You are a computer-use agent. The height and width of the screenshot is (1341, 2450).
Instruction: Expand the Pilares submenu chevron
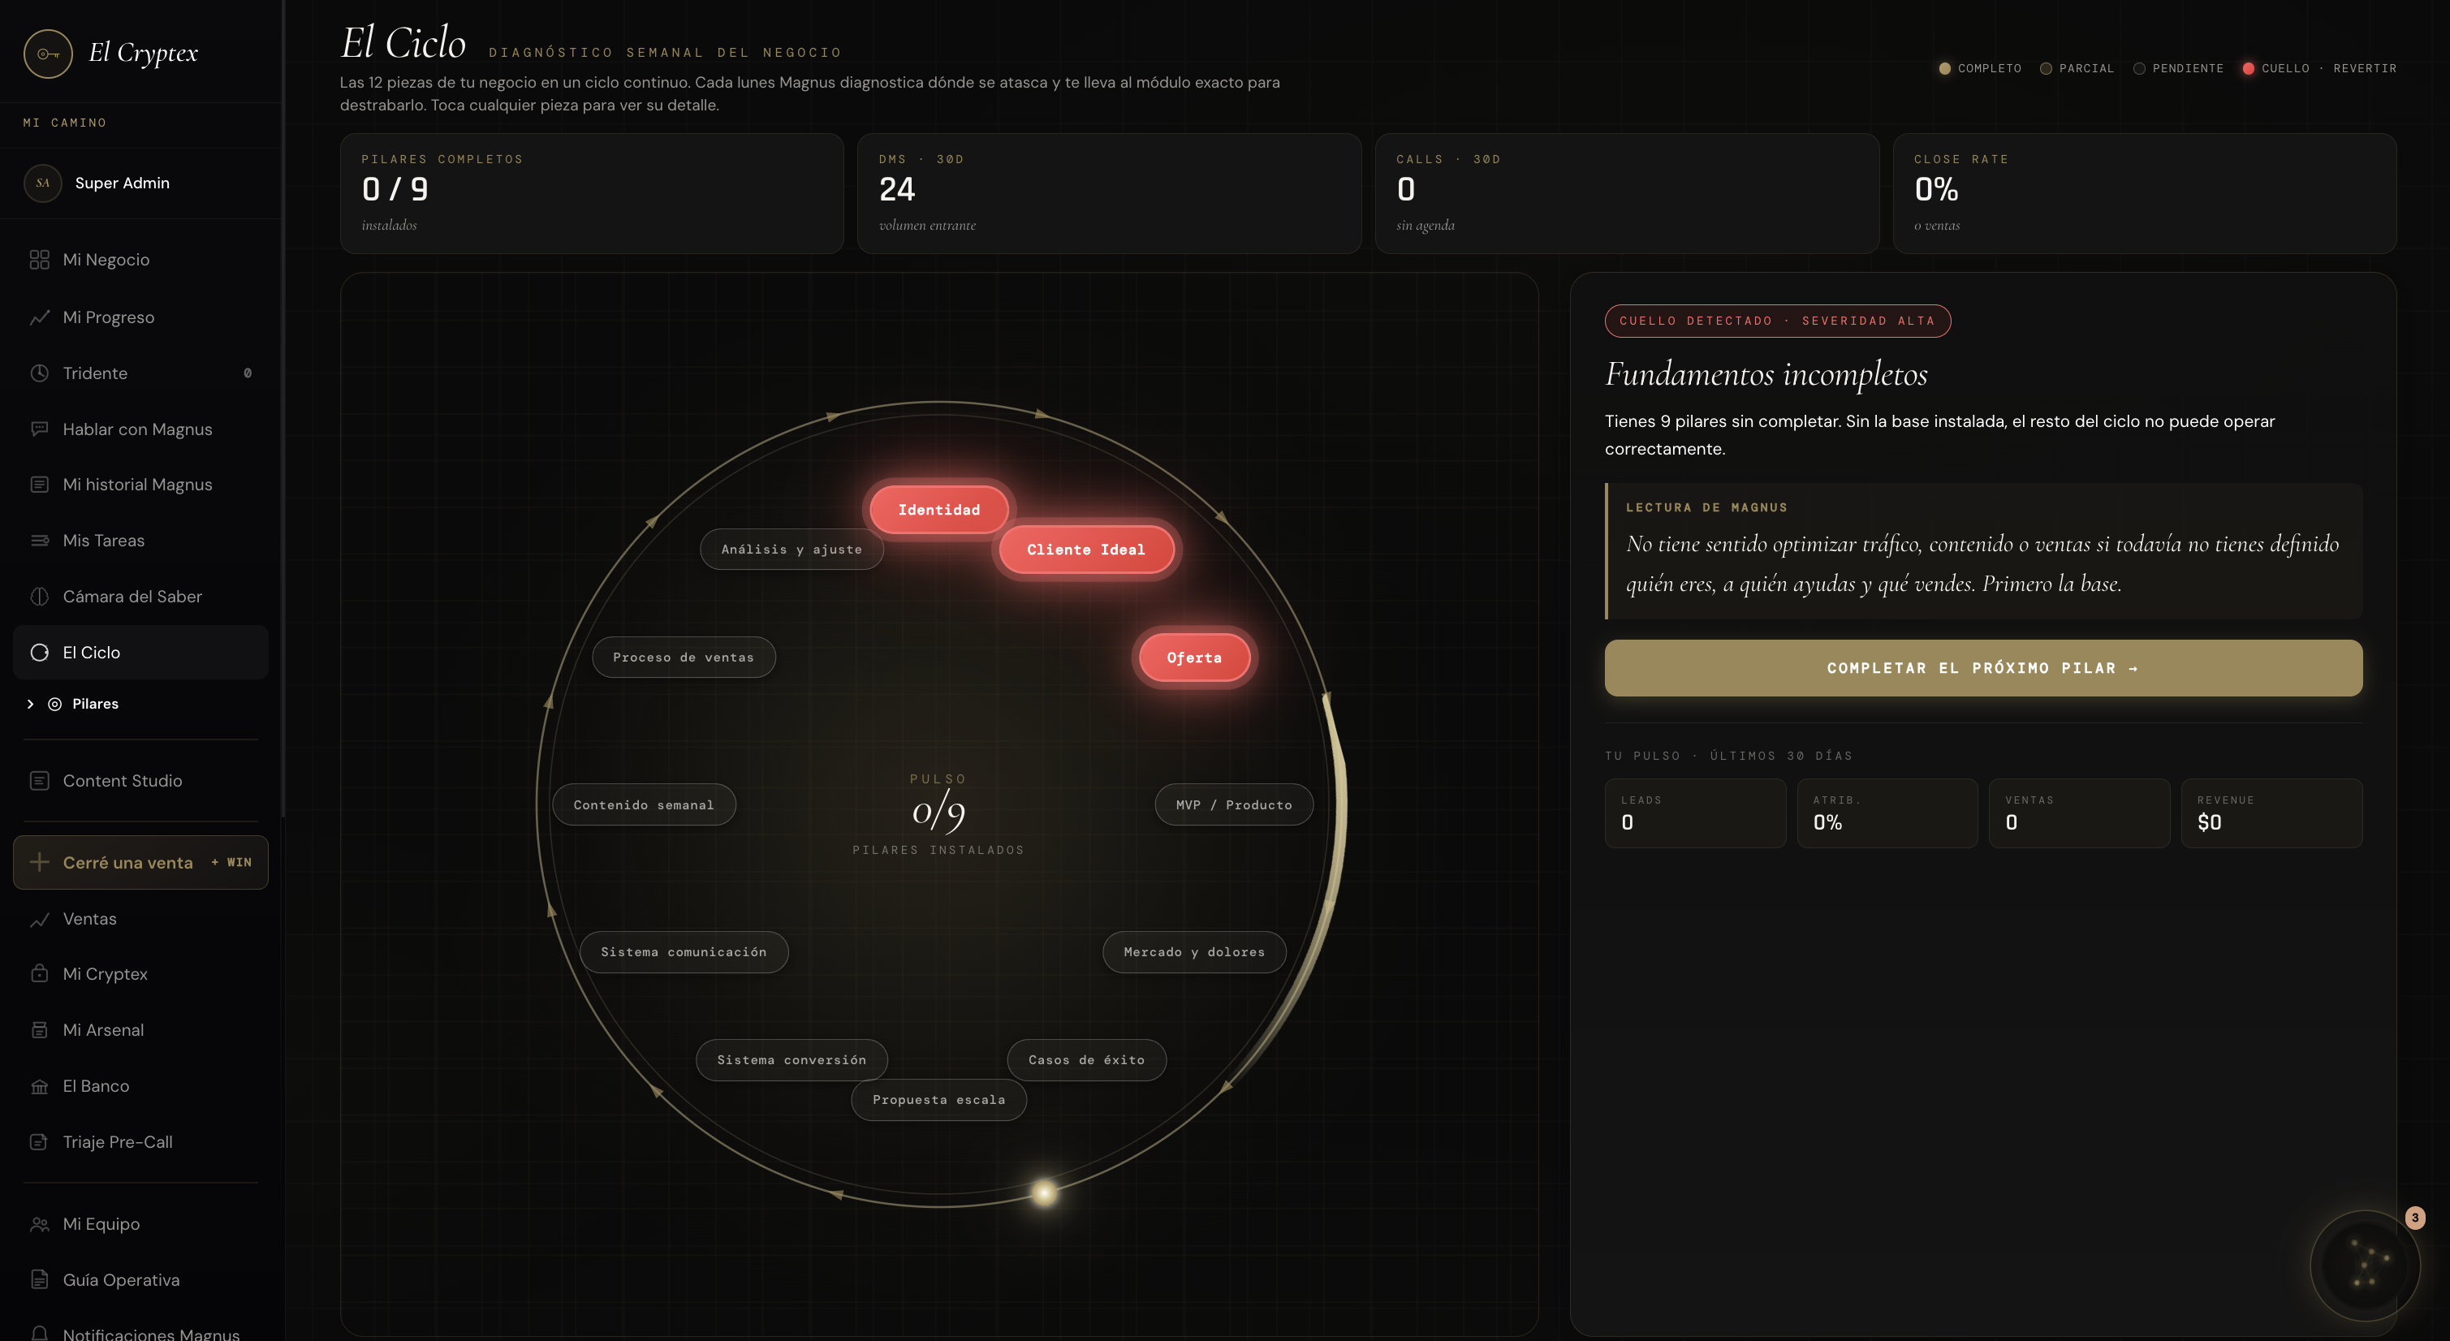(30, 704)
